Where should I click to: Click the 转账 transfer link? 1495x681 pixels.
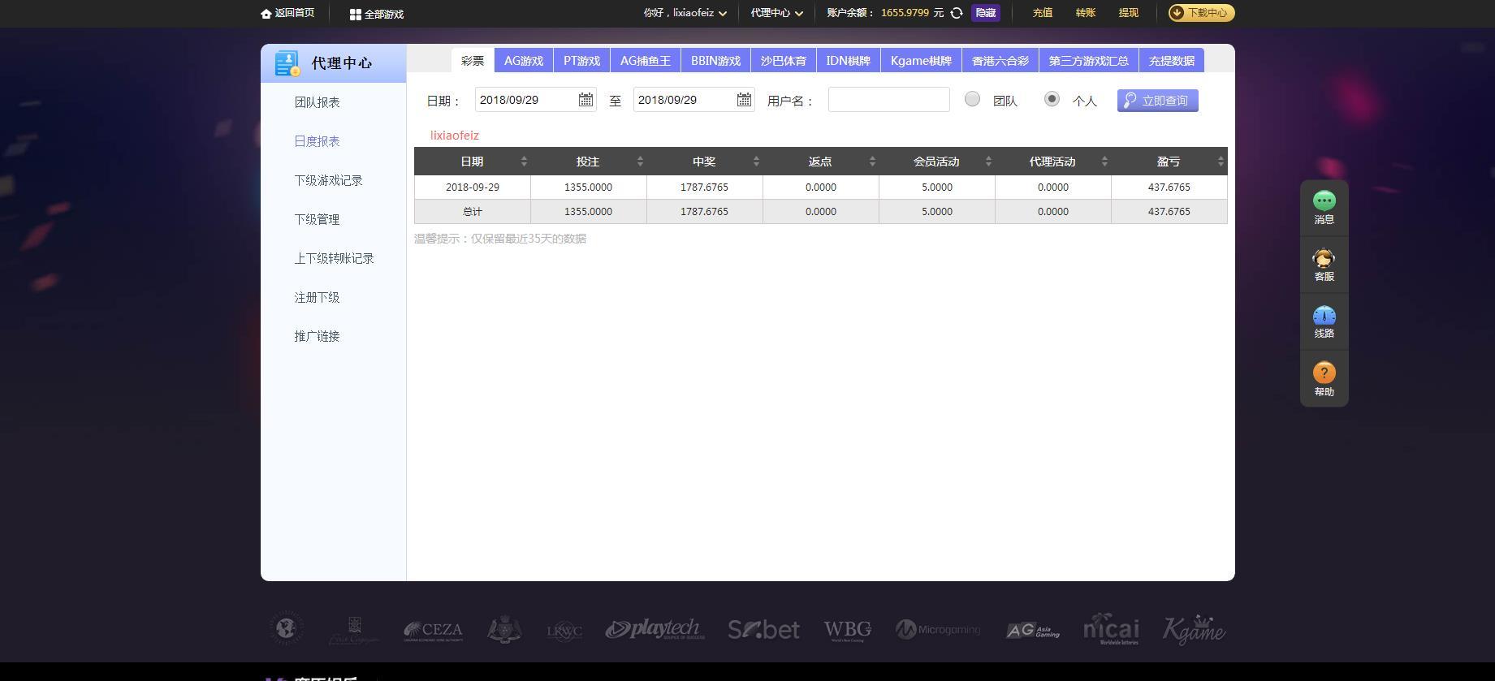pyautogui.click(x=1086, y=13)
